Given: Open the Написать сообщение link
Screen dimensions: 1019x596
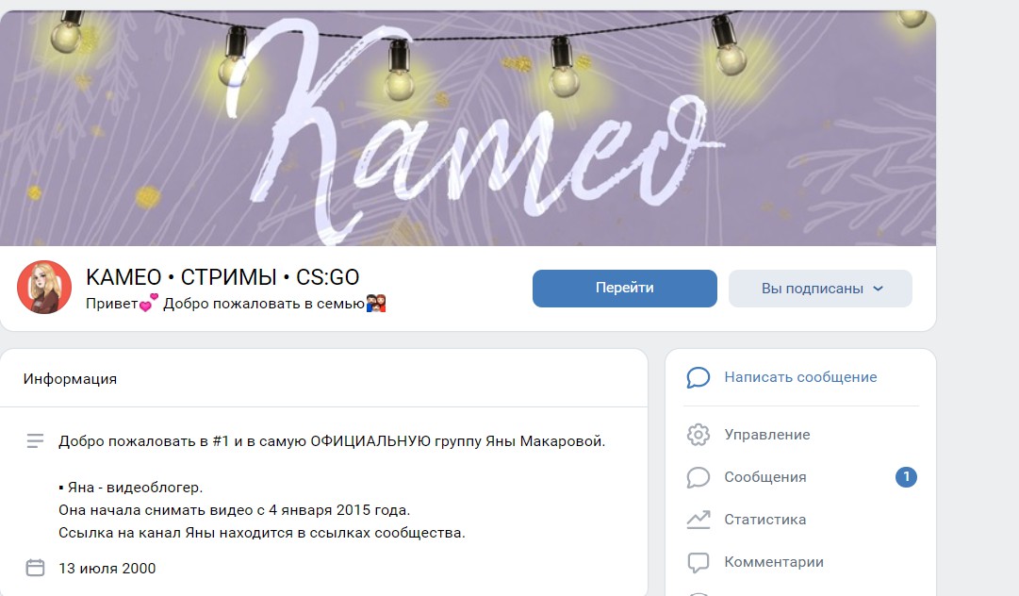Looking at the screenshot, I should [800, 377].
